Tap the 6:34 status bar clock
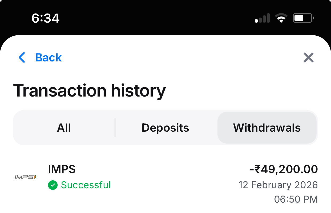This screenshot has width=331, height=213. pyautogui.click(x=45, y=18)
